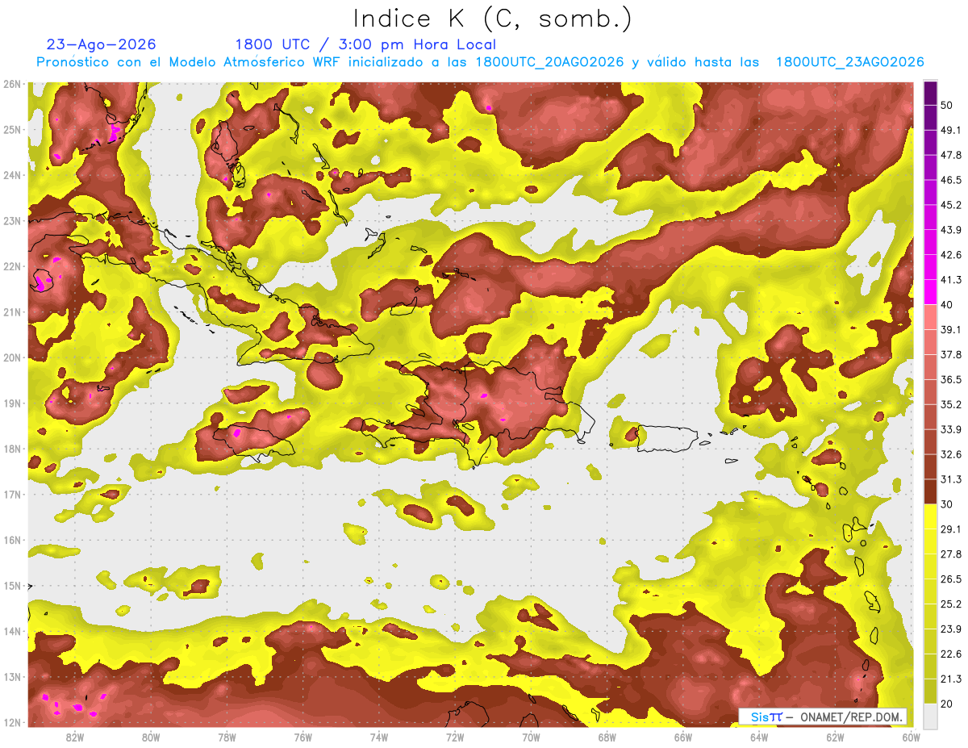Screen dimensions: 968x748
Task: Click the colorbar value '29.1'
Action: pos(951,529)
